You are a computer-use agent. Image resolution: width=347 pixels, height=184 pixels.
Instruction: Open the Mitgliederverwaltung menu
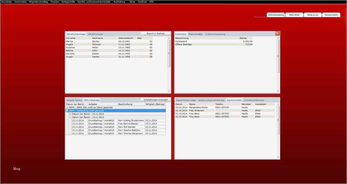tap(39, 2)
